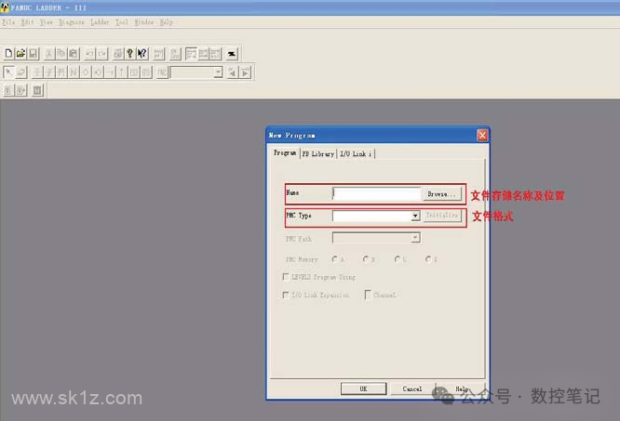This screenshot has width=620, height=421.
Task: Open the Edit menu
Action: click(27, 22)
